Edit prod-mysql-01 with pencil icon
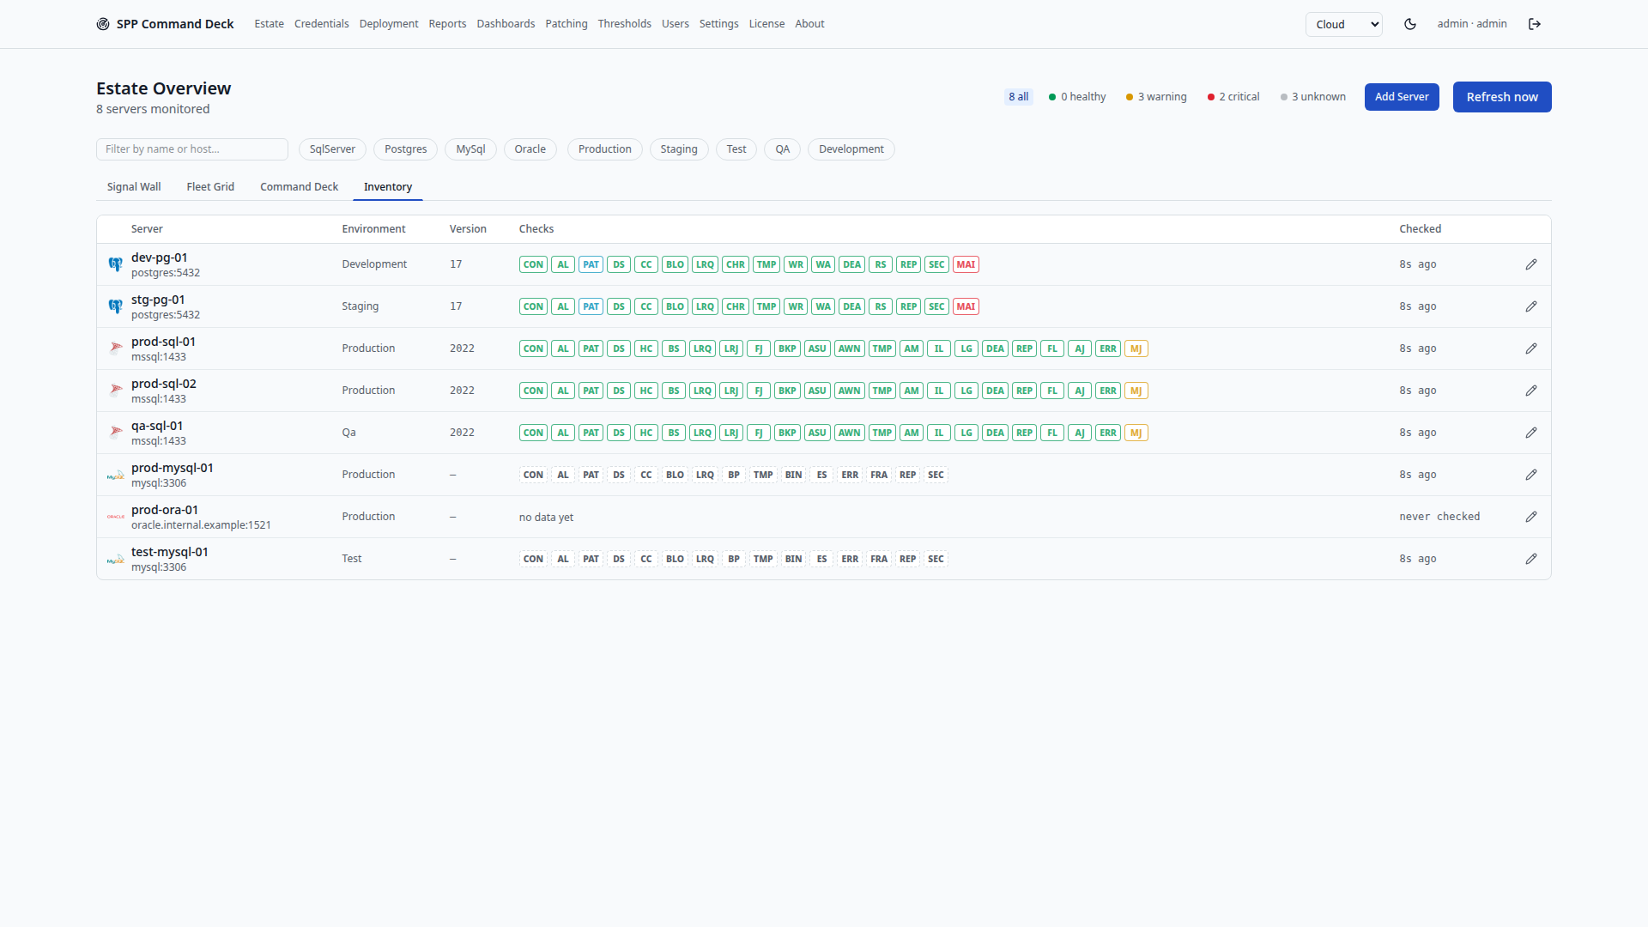The image size is (1648, 927). click(x=1531, y=475)
